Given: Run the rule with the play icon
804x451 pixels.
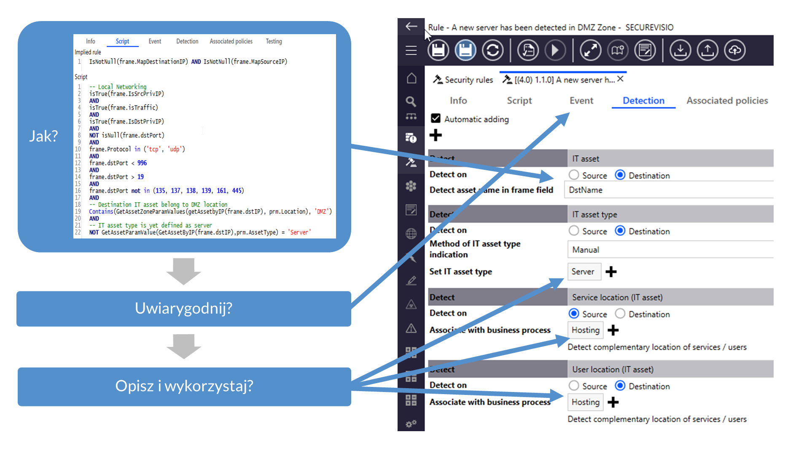Looking at the screenshot, I should click(x=555, y=51).
